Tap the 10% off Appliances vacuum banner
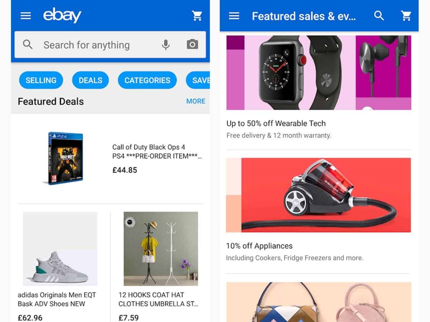The height and width of the screenshot is (322, 430). (x=318, y=195)
